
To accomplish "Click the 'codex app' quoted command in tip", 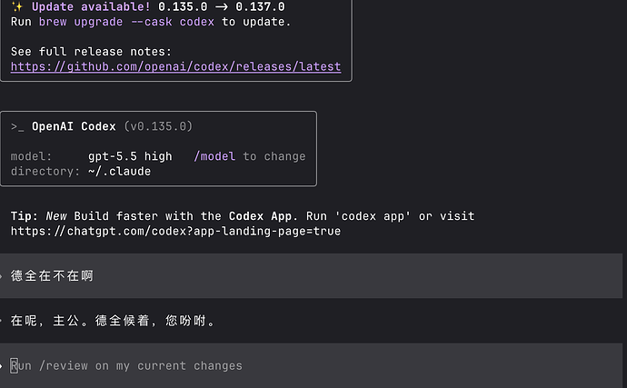I will coord(373,216).
